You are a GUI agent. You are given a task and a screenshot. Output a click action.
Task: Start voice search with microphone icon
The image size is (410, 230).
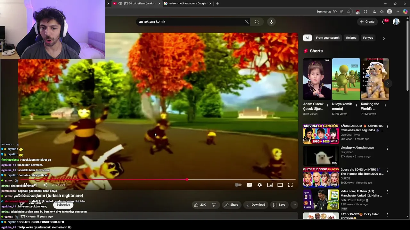coord(271,22)
